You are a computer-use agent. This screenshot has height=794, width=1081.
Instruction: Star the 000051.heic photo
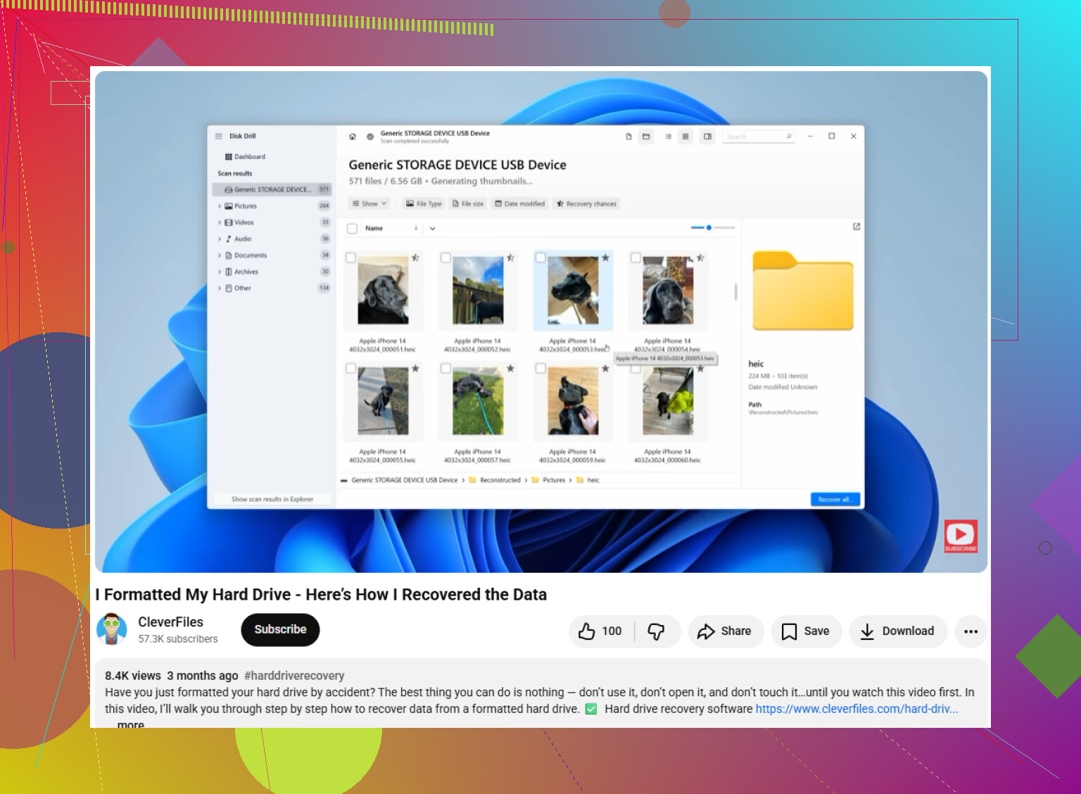click(x=416, y=258)
